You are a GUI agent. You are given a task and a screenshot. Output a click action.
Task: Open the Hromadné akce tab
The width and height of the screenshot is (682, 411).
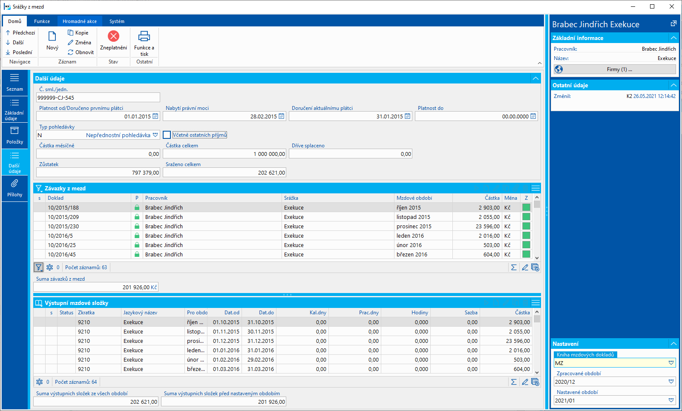tap(80, 21)
